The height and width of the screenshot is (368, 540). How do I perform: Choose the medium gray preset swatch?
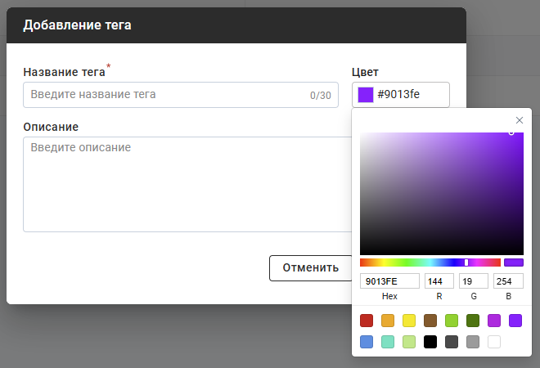(x=473, y=342)
